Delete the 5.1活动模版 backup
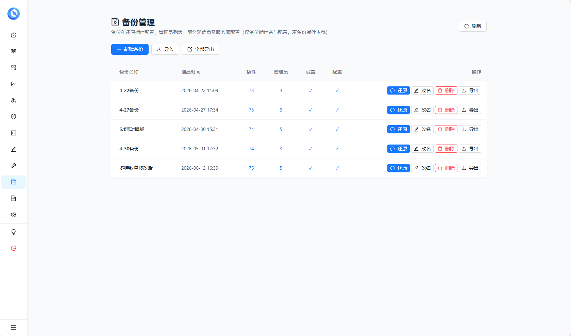 click(446, 129)
